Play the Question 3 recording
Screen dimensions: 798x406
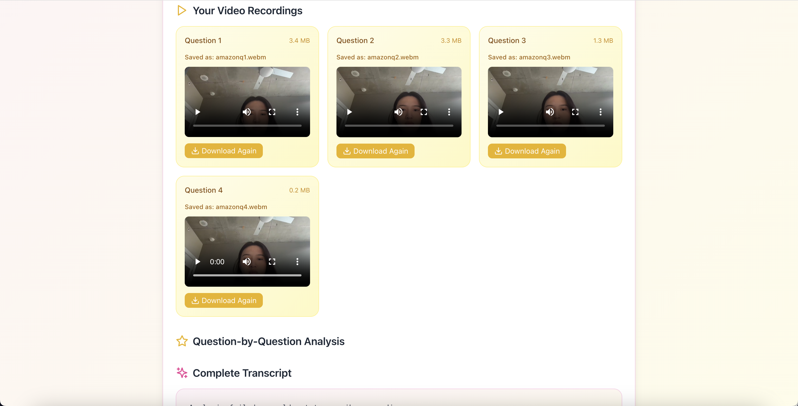pyautogui.click(x=501, y=112)
